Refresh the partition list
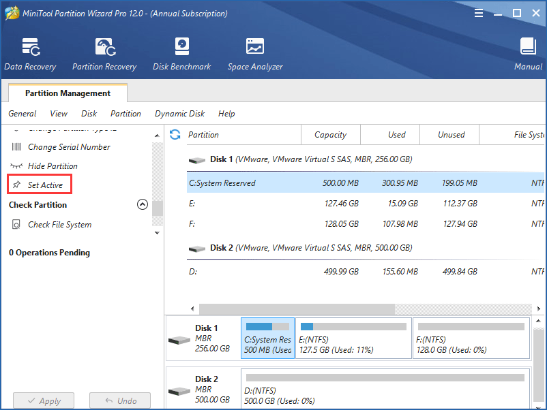The height and width of the screenshot is (410, 547). 175,135
